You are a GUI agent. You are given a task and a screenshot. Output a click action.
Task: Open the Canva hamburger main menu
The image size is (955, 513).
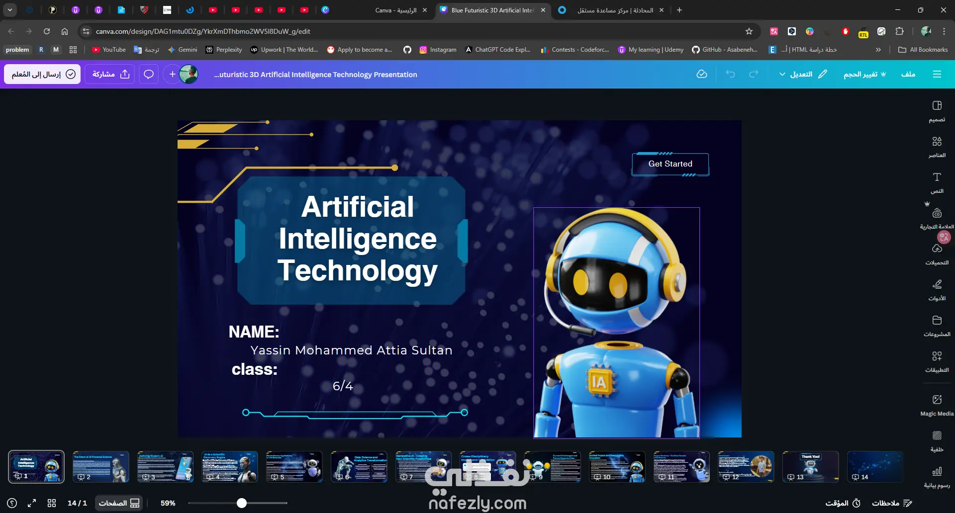pyautogui.click(x=937, y=74)
